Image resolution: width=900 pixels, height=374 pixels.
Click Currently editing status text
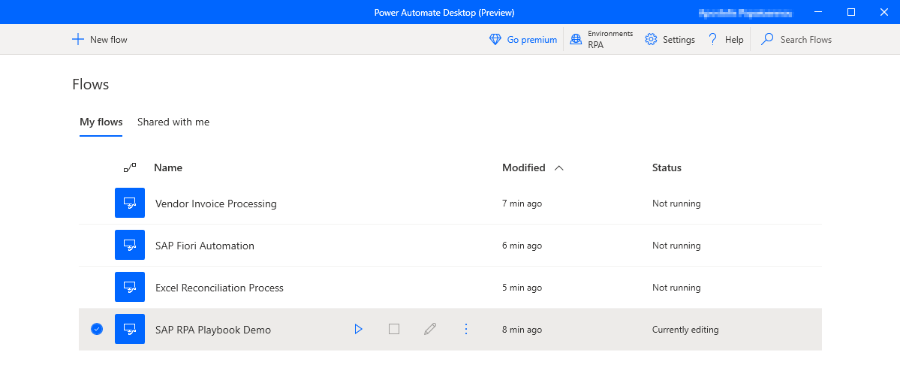coord(685,330)
